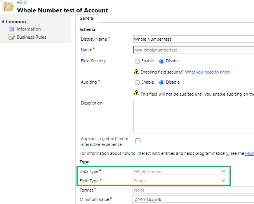Viewport: 254px width, 204px height.
Task: Switch to the General tab
Action: (87, 19)
